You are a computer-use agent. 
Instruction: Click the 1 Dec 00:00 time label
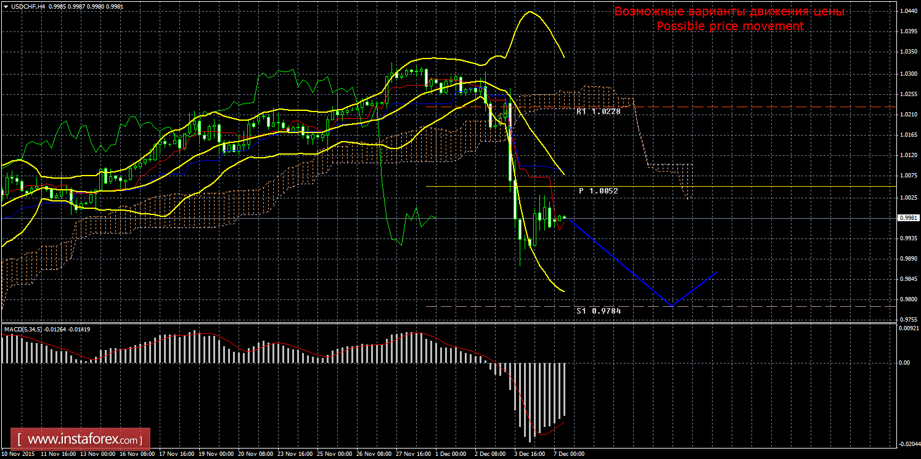[x=450, y=454]
